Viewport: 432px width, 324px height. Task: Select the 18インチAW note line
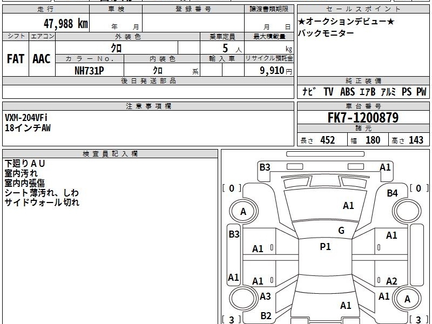(28, 128)
